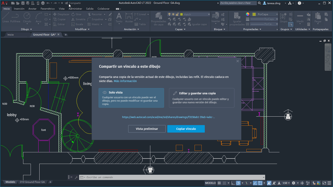The height and width of the screenshot is (187, 333).
Task: Select the Polilínea tool
Action: [x=15, y=18]
